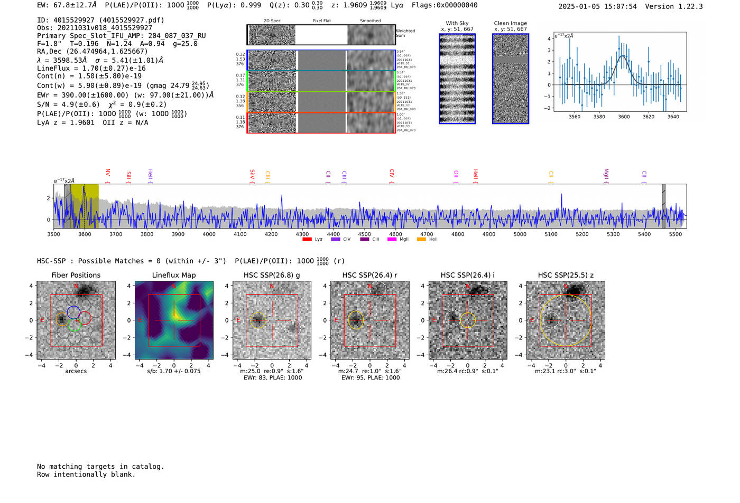Open the Lineflux Map heatmap
The image size is (740, 503).
coord(174,320)
